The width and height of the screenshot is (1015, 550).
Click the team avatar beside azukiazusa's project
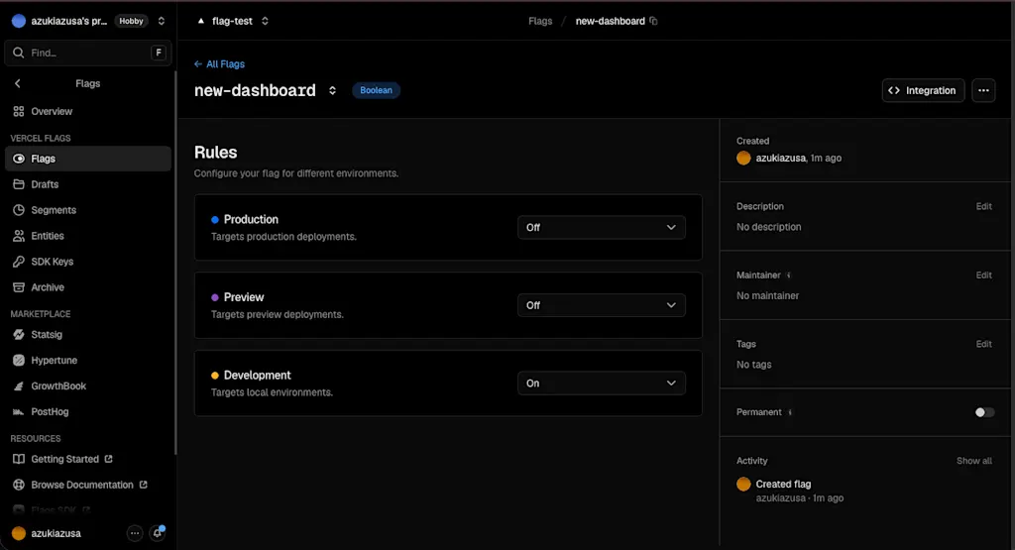coord(19,21)
